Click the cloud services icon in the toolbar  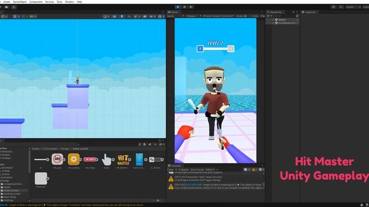coord(6,7)
